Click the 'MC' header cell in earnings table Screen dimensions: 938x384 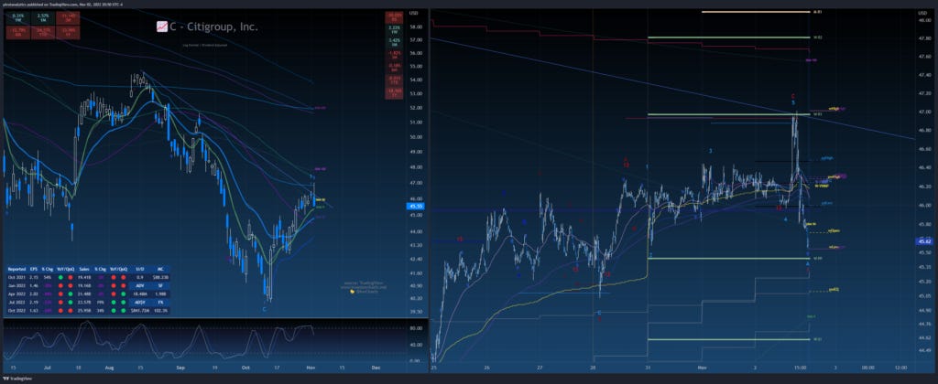point(160,270)
